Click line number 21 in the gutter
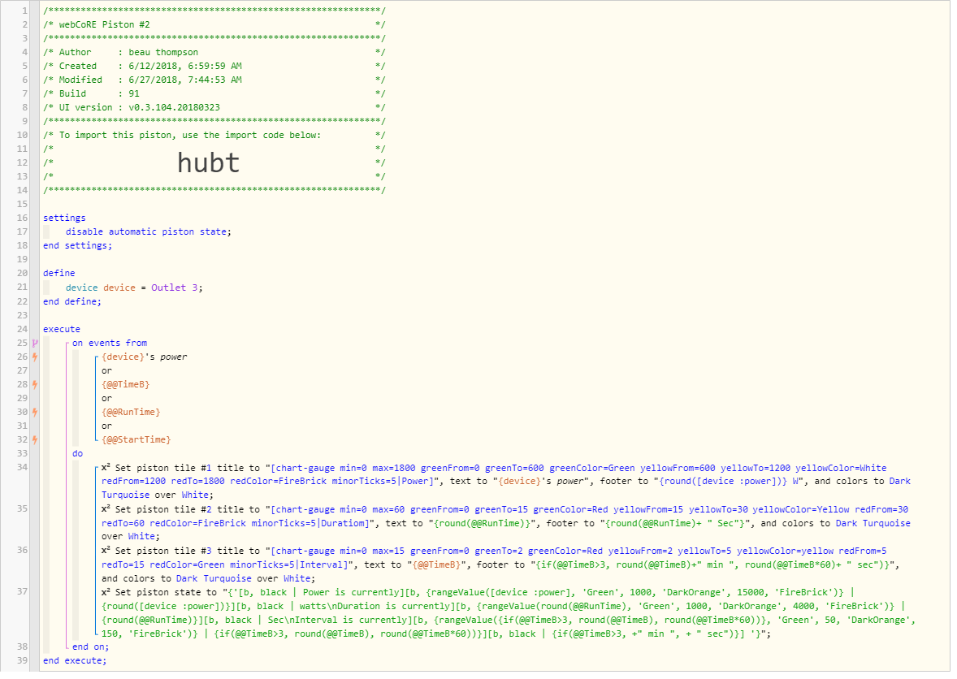 (x=22, y=288)
